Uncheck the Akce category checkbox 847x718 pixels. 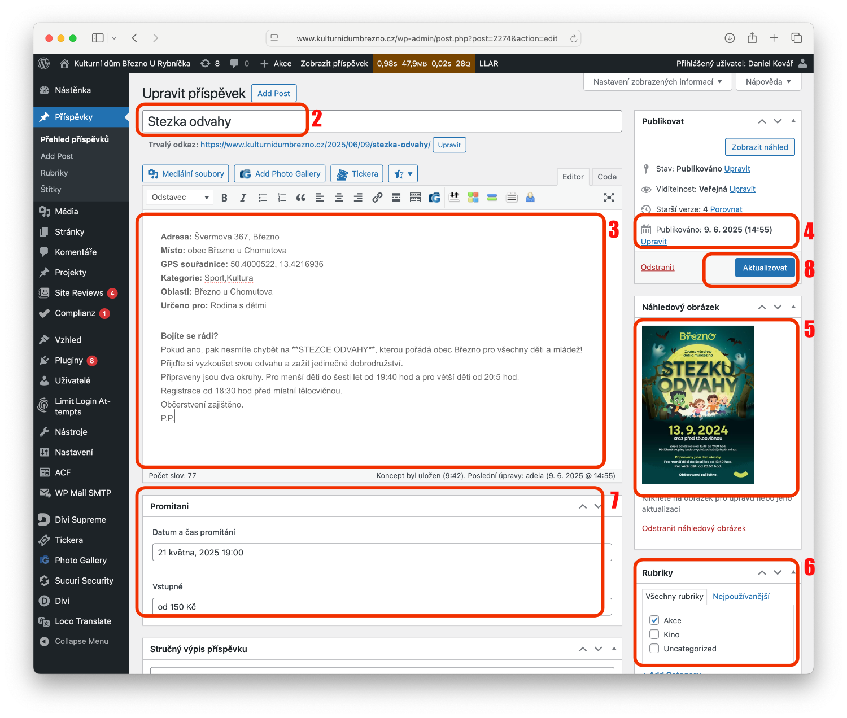(x=654, y=620)
